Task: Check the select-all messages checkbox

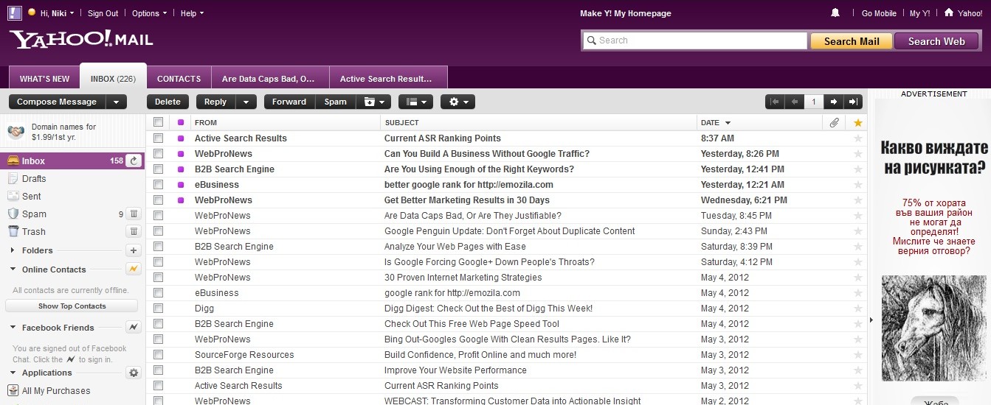Action: click(x=158, y=123)
